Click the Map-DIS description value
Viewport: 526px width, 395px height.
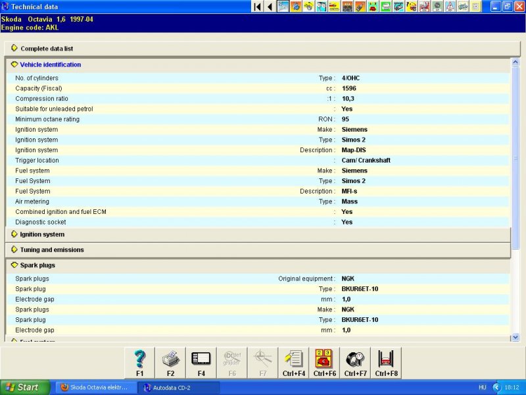coord(354,150)
